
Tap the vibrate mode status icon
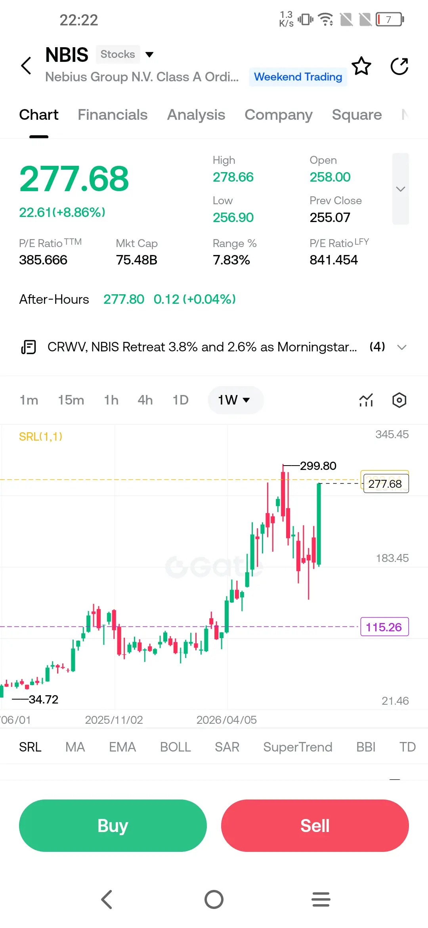click(305, 19)
